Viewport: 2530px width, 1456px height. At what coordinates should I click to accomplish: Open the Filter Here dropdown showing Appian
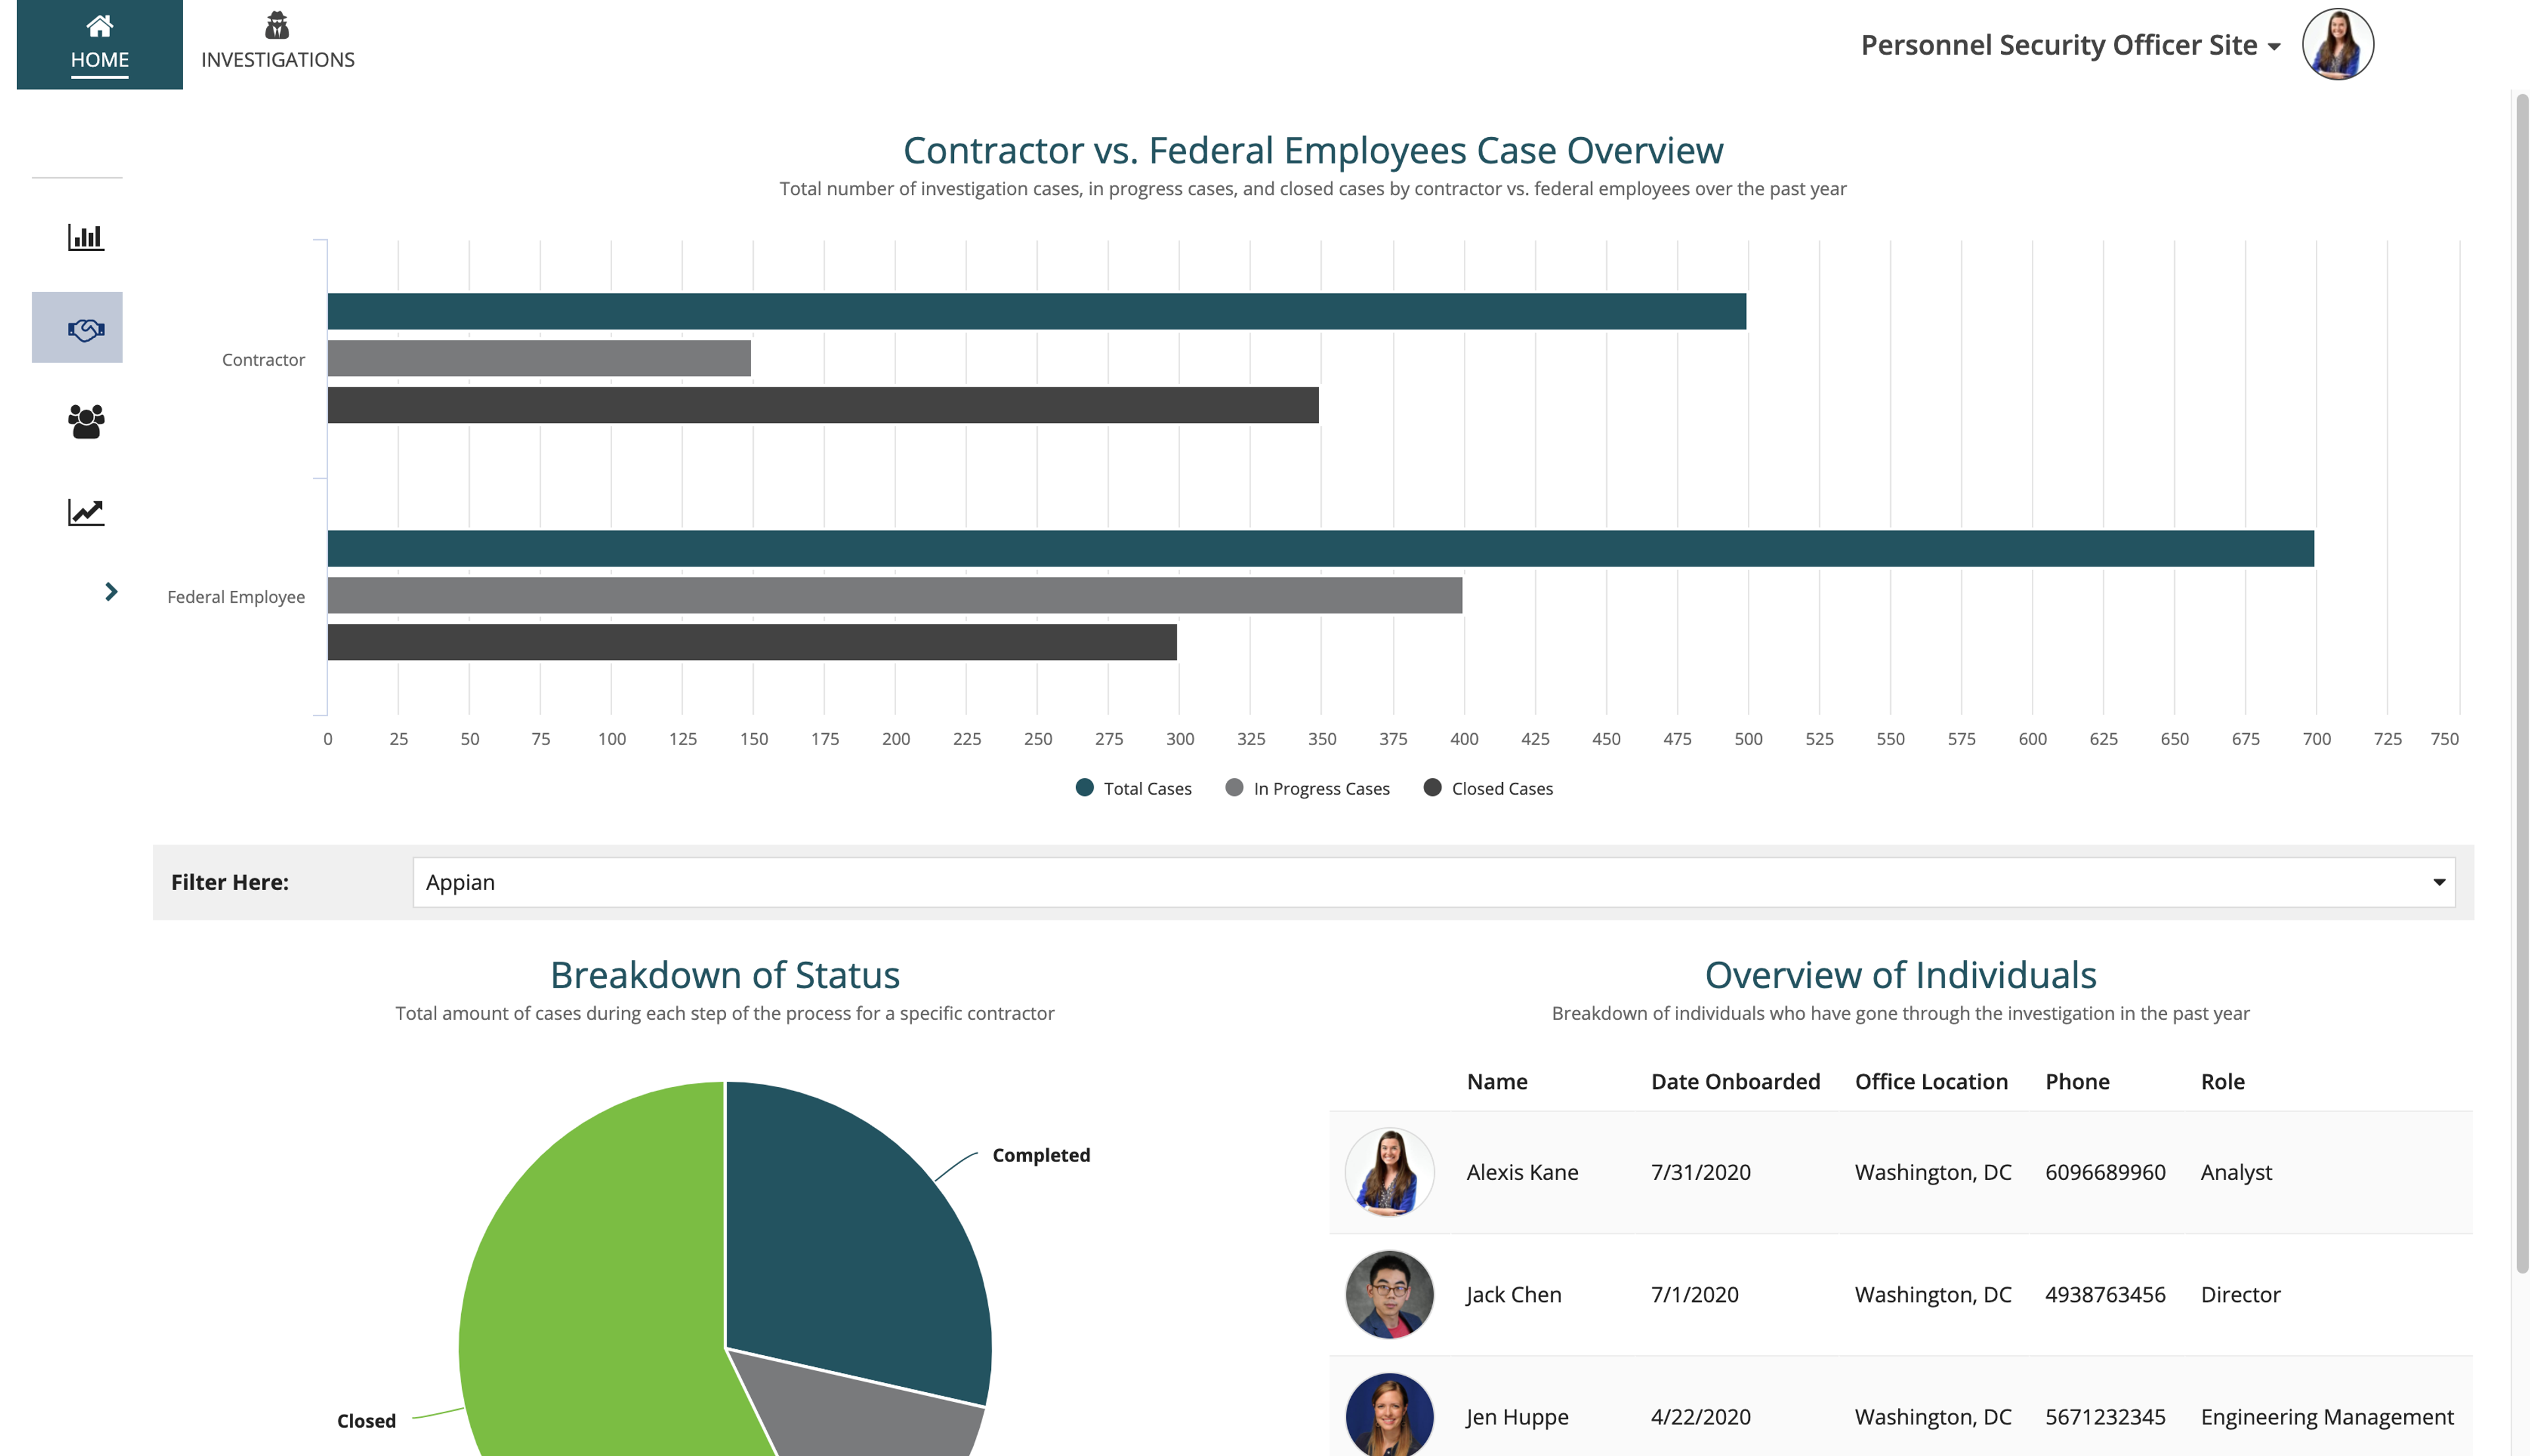click(x=1434, y=882)
